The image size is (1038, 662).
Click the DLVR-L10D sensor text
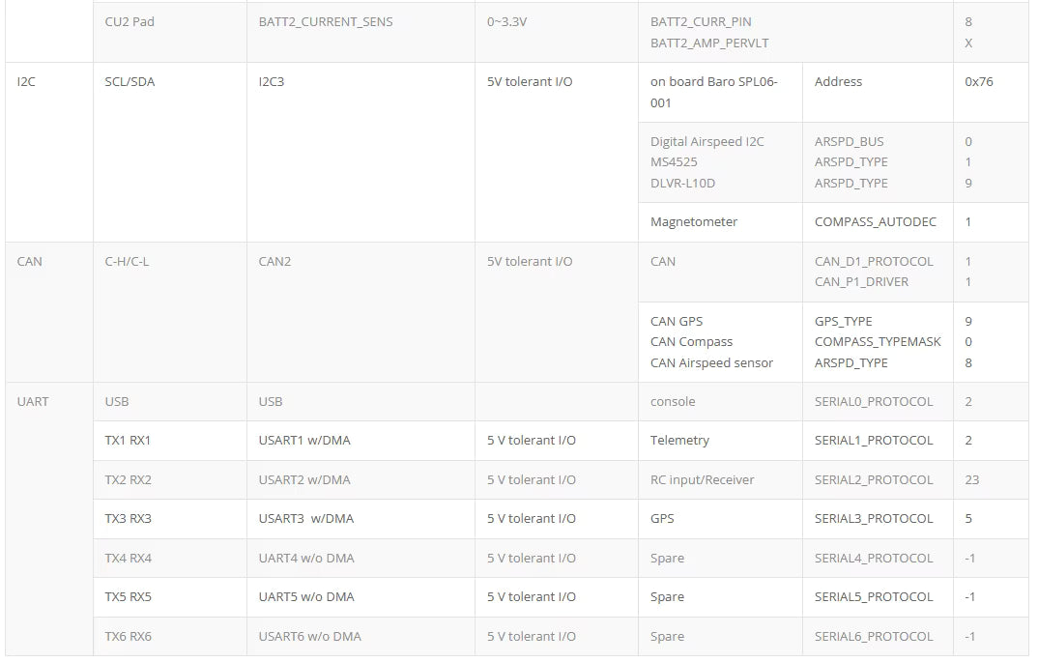682,184
